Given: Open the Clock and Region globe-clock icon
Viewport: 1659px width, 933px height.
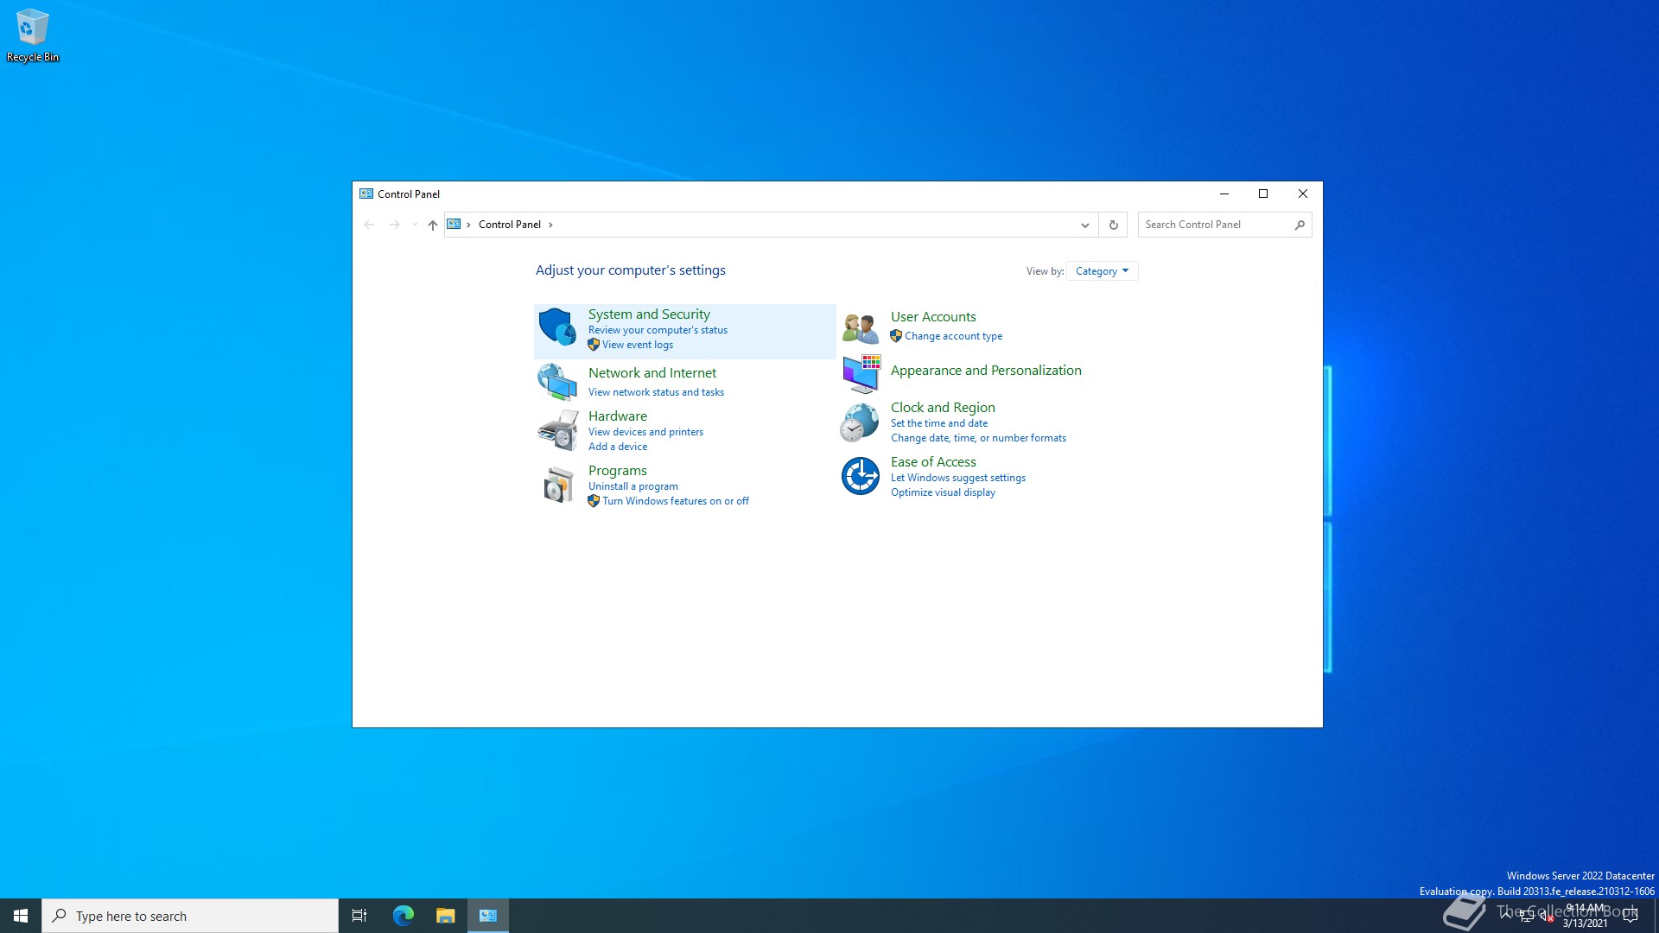Looking at the screenshot, I should [861, 422].
